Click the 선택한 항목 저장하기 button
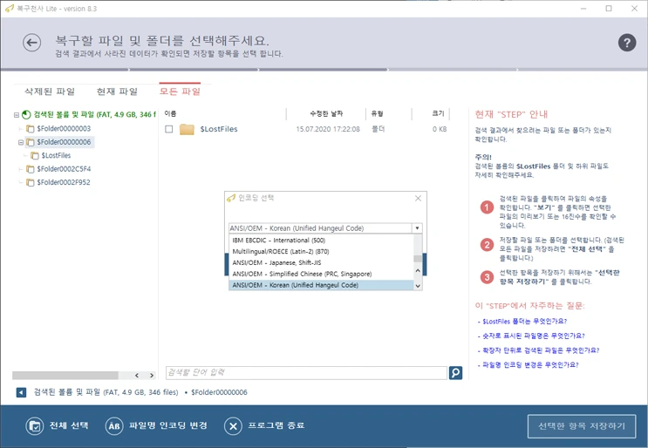 click(x=582, y=425)
